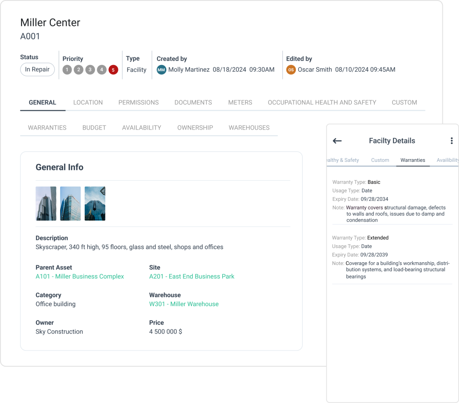The height and width of the screenshot is (403, 459).
Task: Open the Budget tab
Action: pyautogui.click(x=94, y=127)
